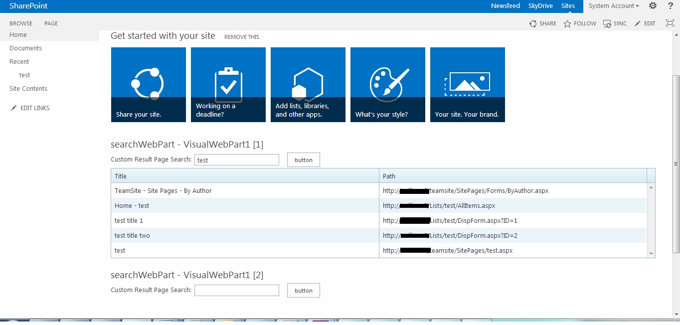This screenshot has width=680, height=325.
Task: Click the Your site Your brand tile
Action: (467, 84)
